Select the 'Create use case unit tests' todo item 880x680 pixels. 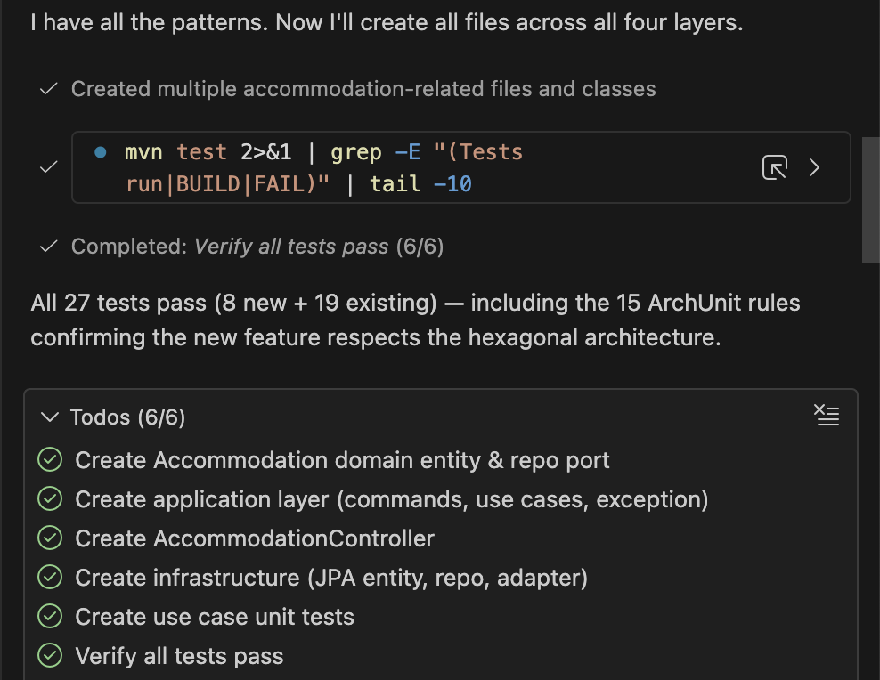215,617
